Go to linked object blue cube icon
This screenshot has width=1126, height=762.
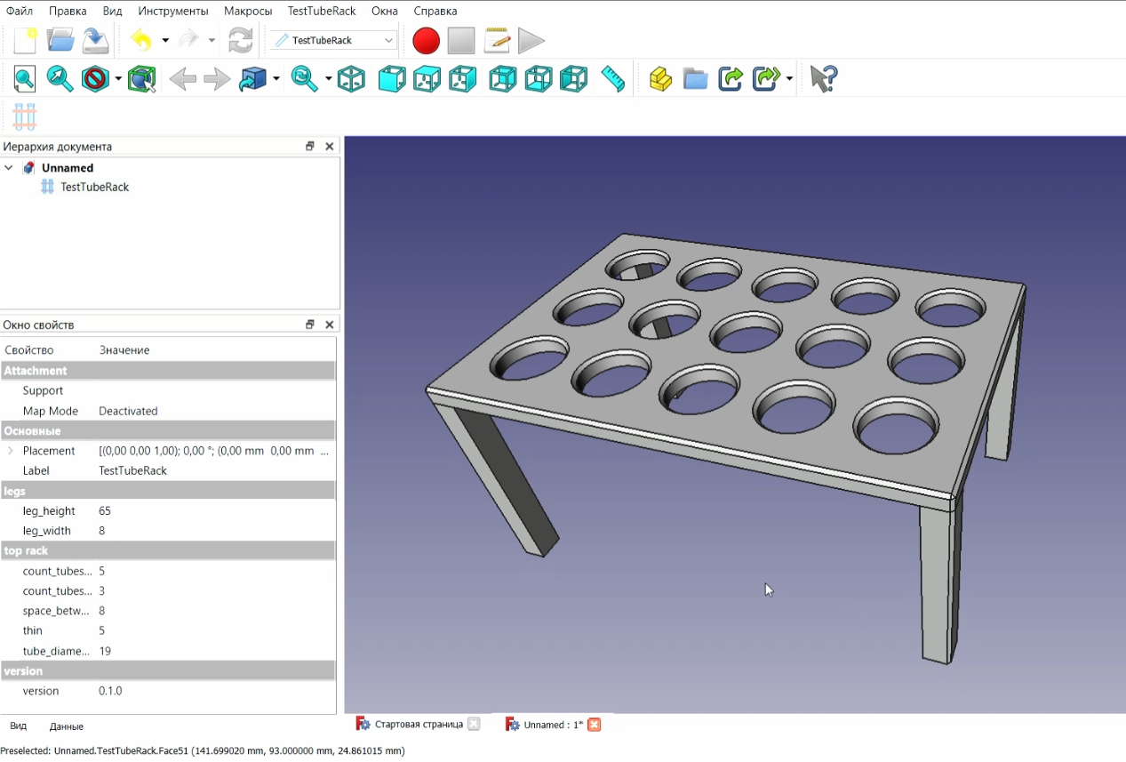[253, 79]
